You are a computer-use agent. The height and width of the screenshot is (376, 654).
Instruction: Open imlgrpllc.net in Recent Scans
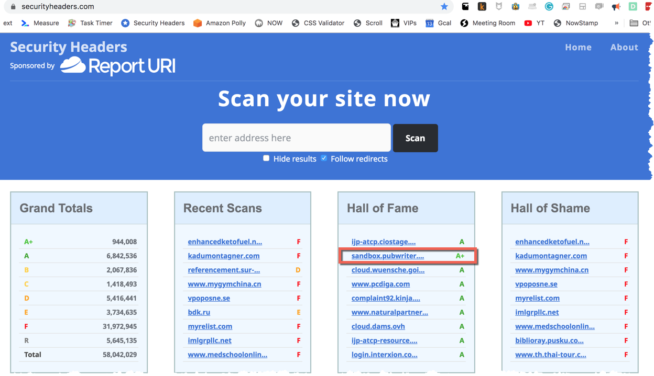[x=210, y=340]
